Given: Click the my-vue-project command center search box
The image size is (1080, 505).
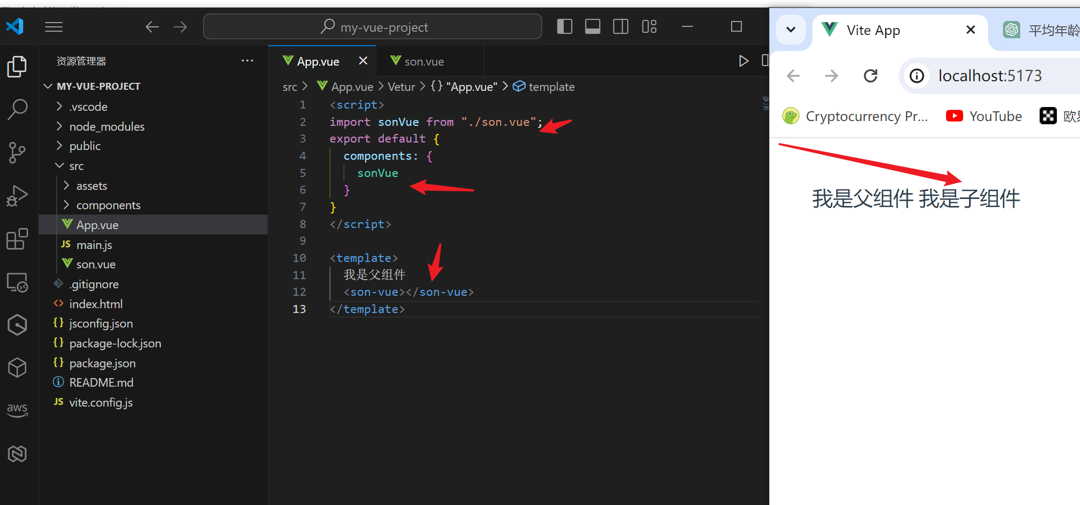Looking at the screenshot, I should point(373,27).
